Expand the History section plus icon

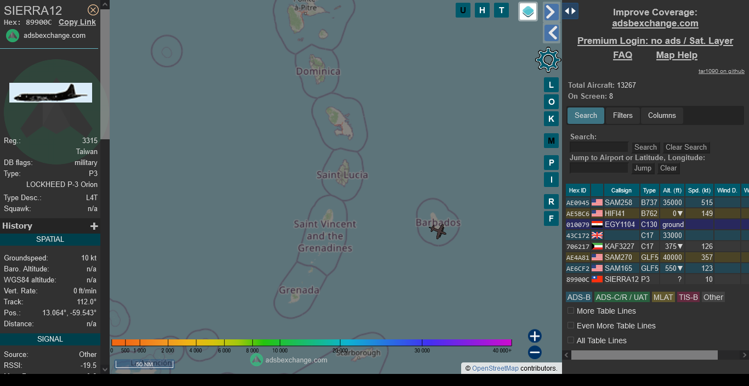pyautogui.click(x=94, y=226)
